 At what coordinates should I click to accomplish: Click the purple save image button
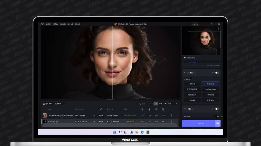coord(198,123)
